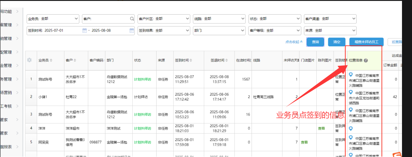Click the 稽查未拜访员工 button
412x157 pixels.
[366, 42]
